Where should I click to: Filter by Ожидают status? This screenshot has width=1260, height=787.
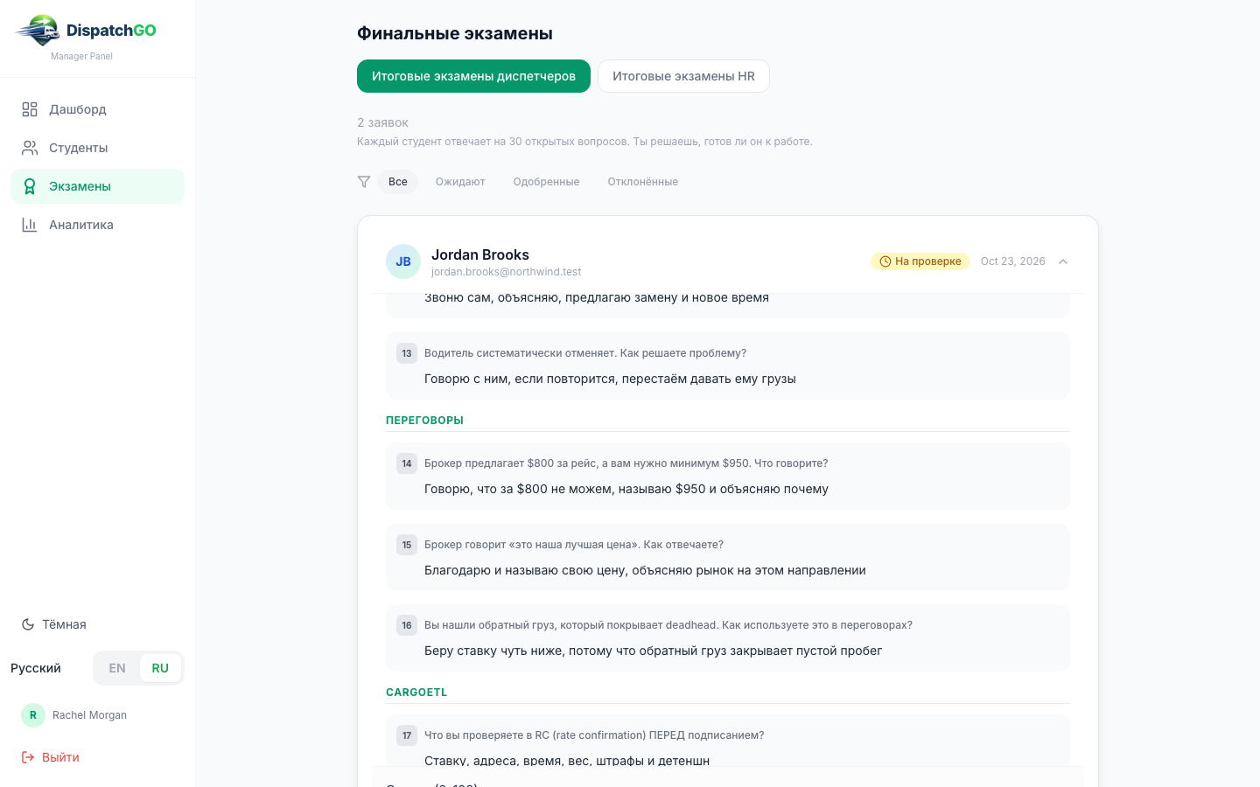[460, 182]
